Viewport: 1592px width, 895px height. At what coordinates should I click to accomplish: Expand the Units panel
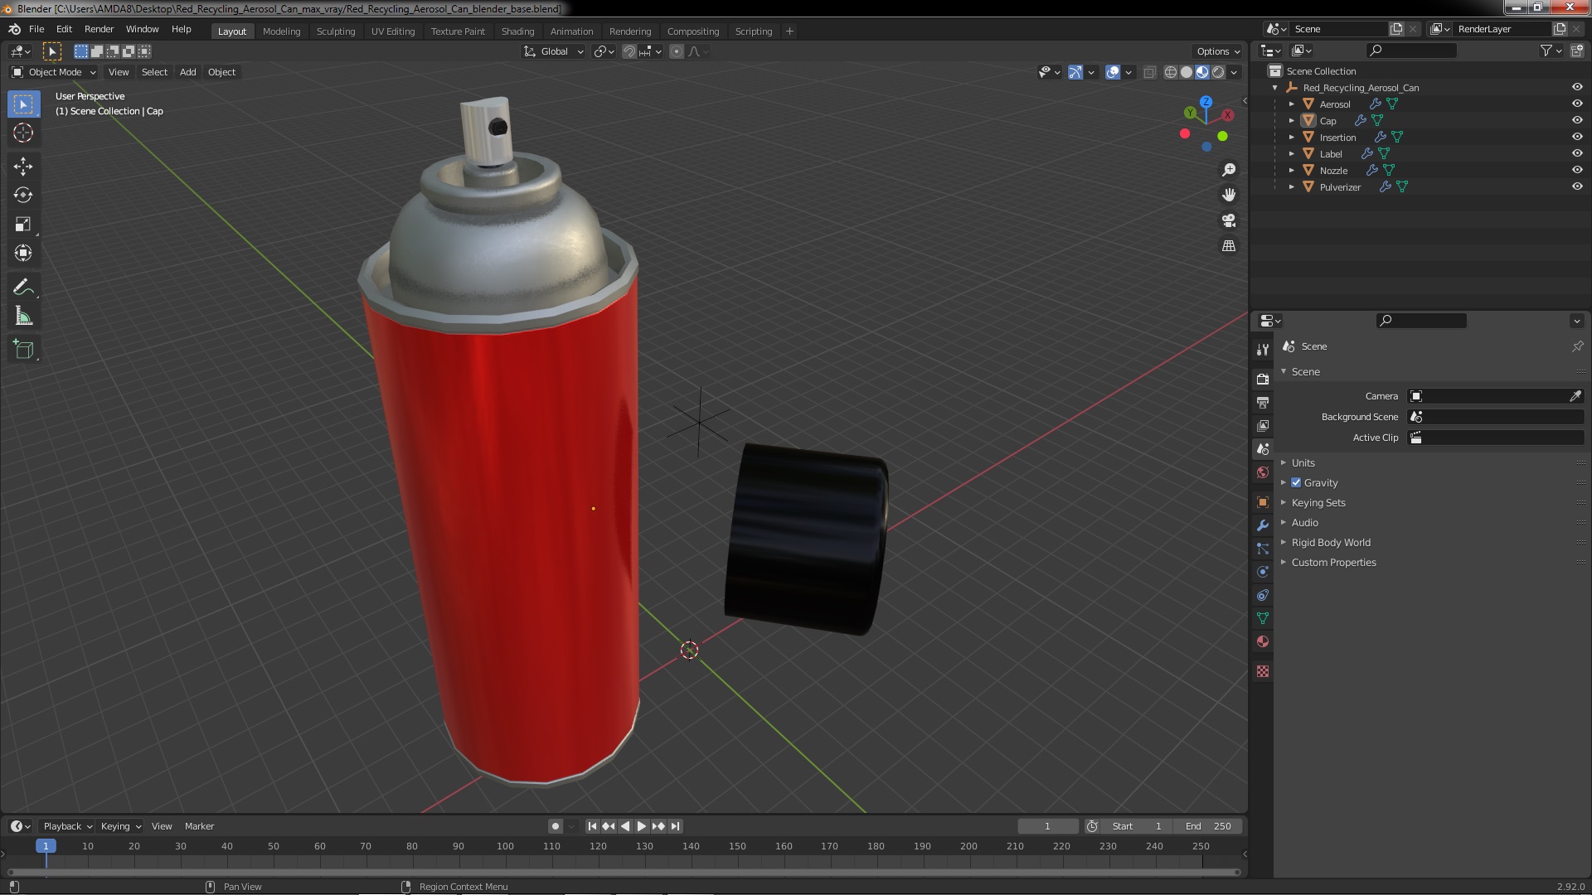click(x=1303, y=462)
